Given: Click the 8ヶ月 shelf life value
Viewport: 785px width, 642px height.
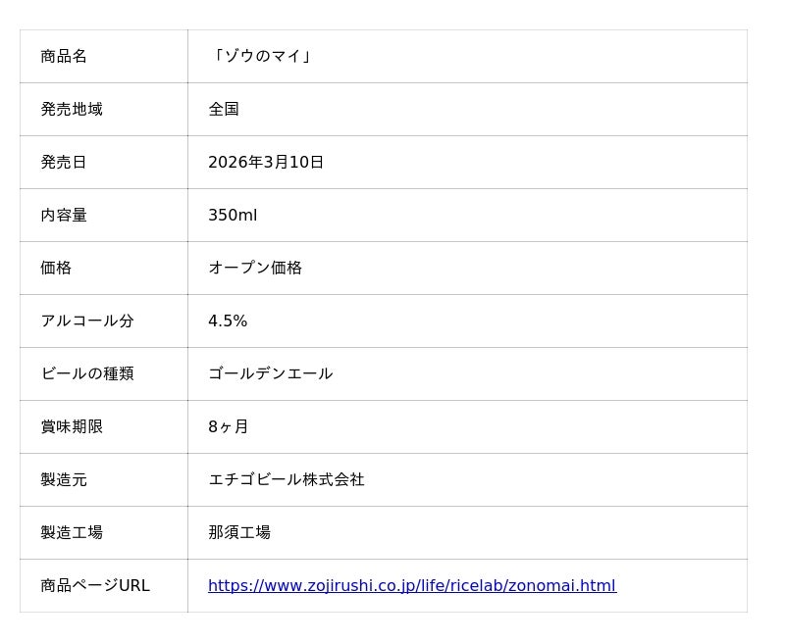Looking at the screenshot, I should (229, 426).
